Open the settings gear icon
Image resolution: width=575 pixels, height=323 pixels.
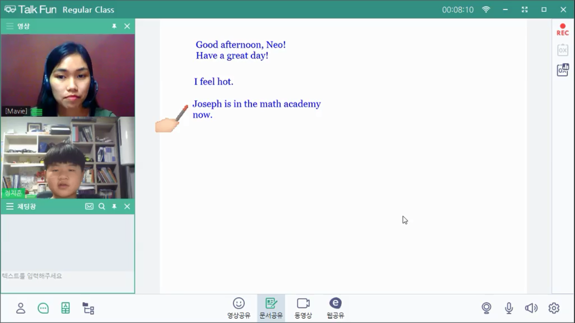point(554,308)
